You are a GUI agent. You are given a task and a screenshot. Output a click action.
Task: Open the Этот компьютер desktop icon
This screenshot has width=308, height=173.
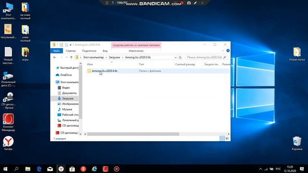click(x=8, y=11)
